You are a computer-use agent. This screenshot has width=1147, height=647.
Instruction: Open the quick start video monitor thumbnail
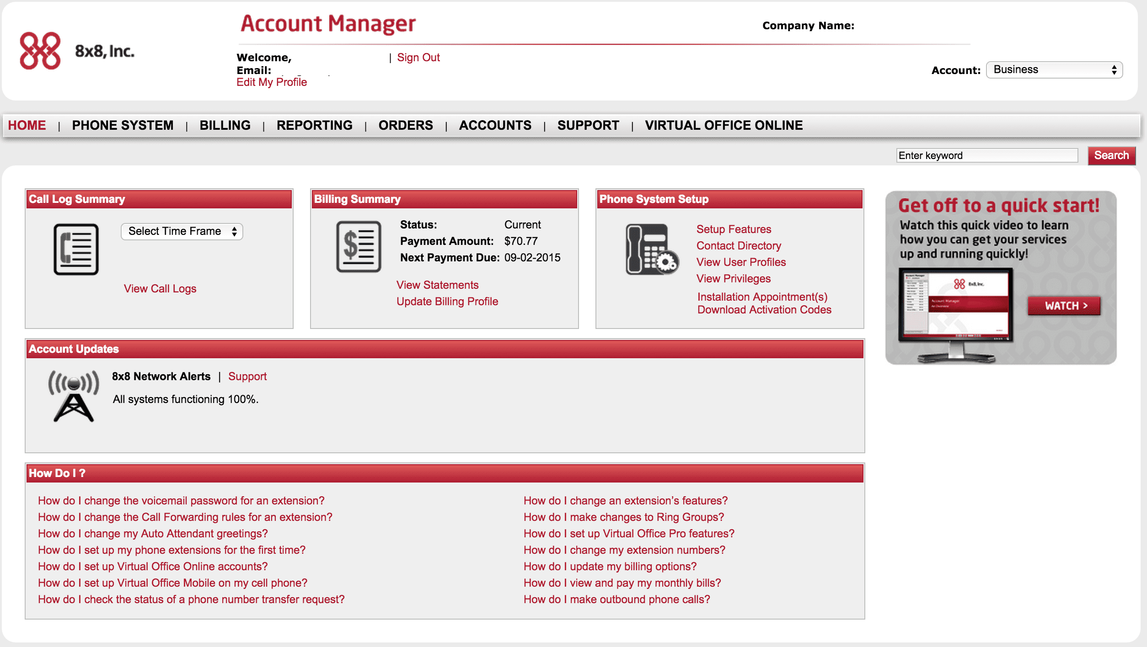tap(956, 306)
